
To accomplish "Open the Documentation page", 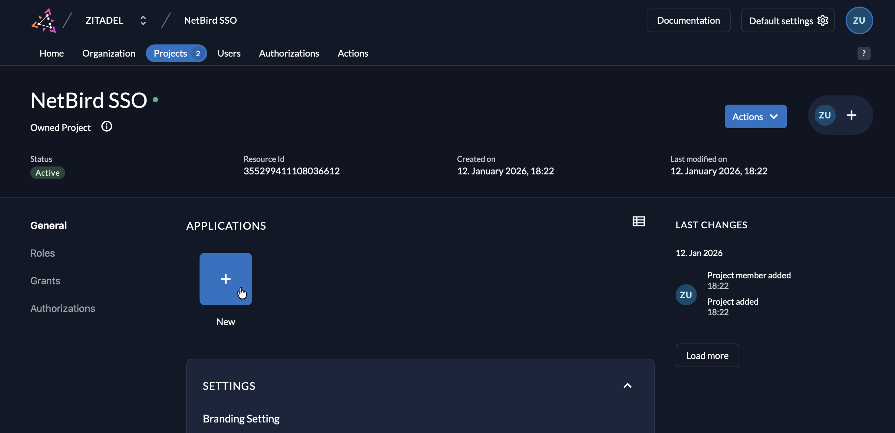I will tap(688, 20).
